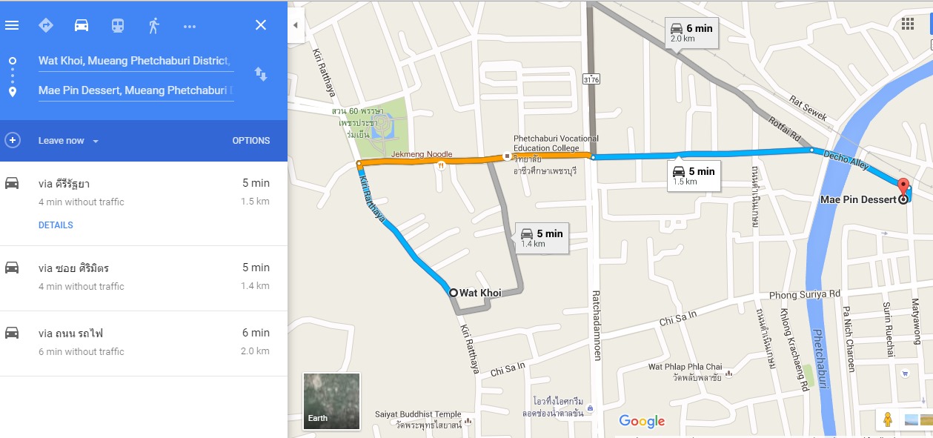The height and width of the screenshot is (438, 933).
Task: Select route via ซอย ศิริมิตร
Action: point(144,278)
